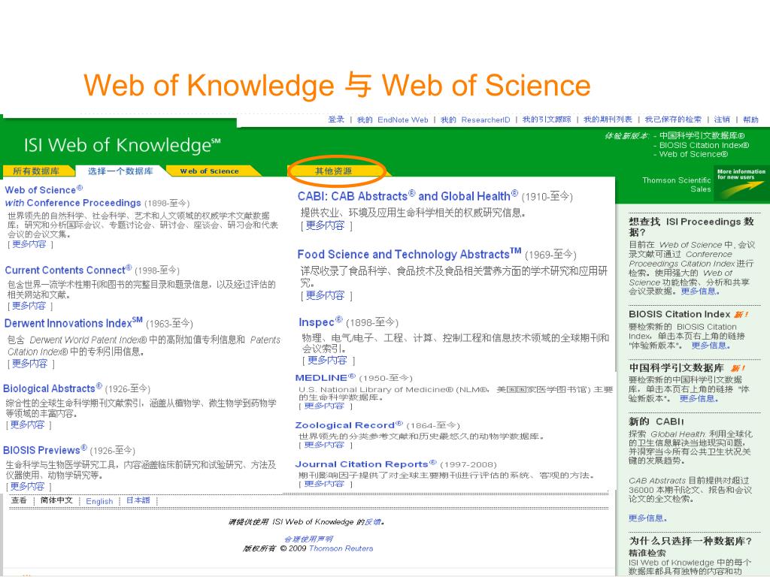
Task: Click 新! badge next to 中国科学引文数据库 heading
Action: click(738, 368)
